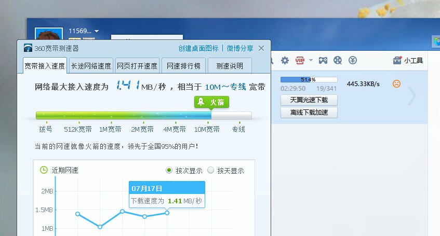The width and height of the screenshot is (440, 236).
Task: Switch to 长途网络速度 tab
Action: [x=91, y=66]
